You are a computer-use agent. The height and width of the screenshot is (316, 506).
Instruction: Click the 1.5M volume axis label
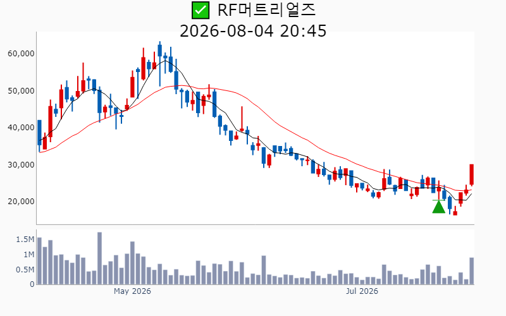click(25, 240)
